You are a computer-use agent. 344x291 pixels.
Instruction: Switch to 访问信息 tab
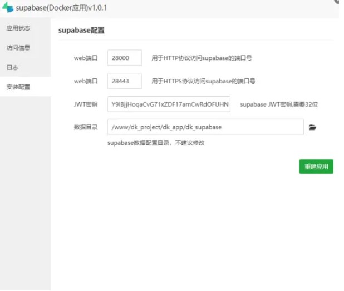[25, 48]
